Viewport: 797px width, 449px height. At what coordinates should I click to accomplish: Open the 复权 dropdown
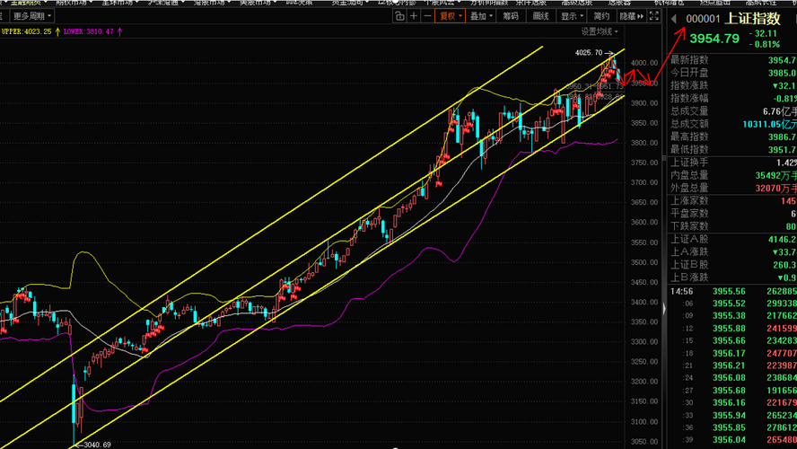[x=451, y=16]
